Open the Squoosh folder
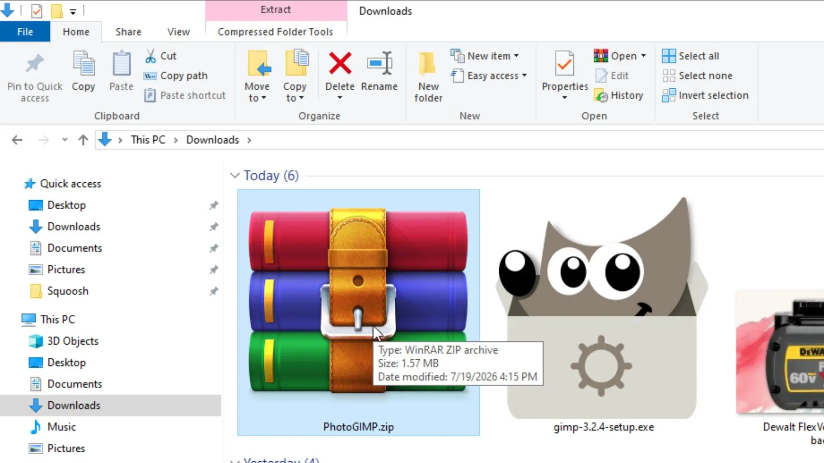The image size is (824, 463). [x=68, y=291]
